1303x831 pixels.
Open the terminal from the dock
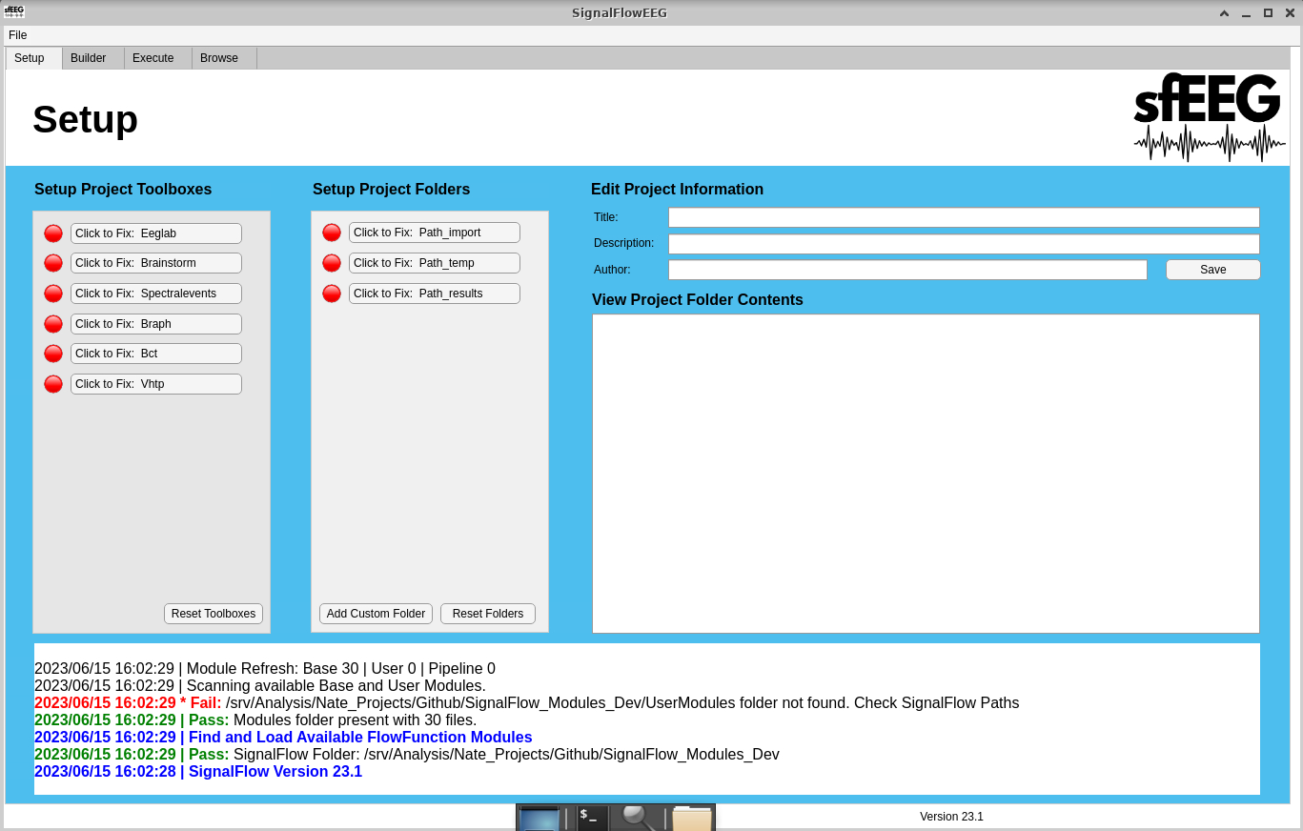[x=592, y=818]
